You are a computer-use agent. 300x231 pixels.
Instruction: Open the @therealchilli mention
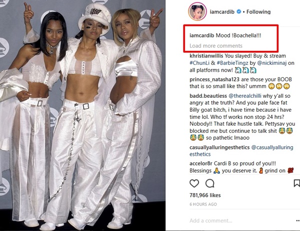[x=245, y=96]
